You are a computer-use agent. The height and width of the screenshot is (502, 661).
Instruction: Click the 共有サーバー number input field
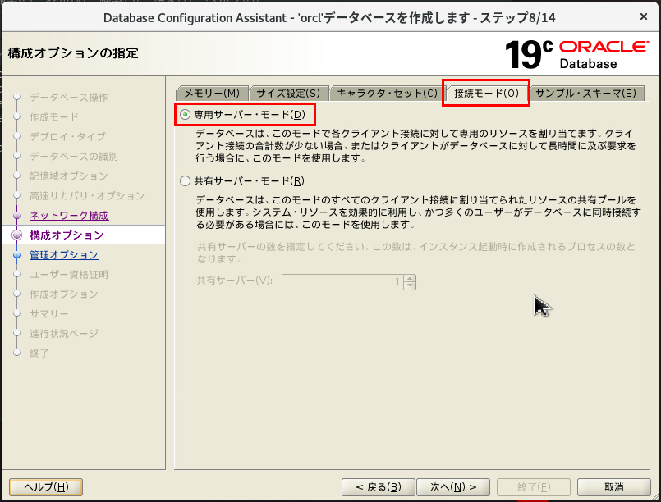point(342,281)
